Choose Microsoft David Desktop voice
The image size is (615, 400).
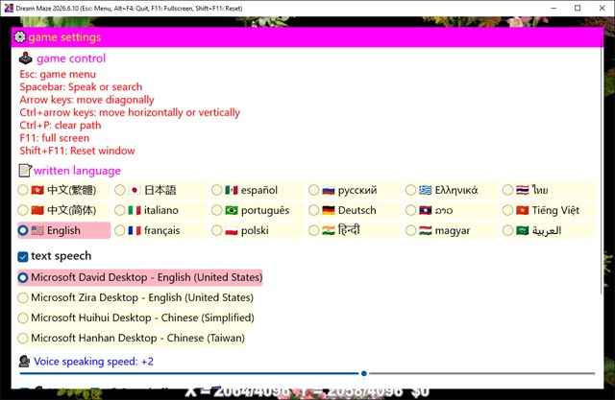23,277
